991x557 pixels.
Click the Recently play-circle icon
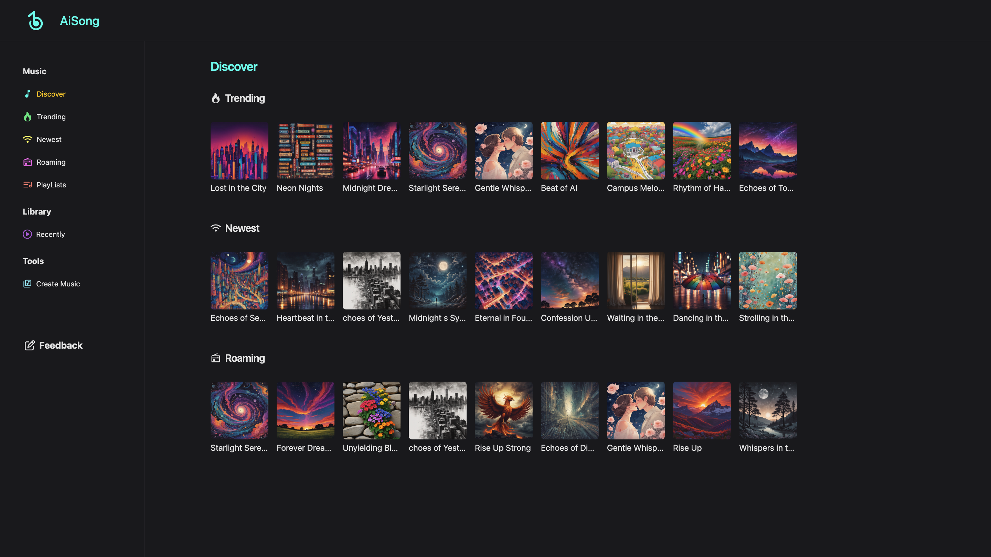tap(27, 234)
